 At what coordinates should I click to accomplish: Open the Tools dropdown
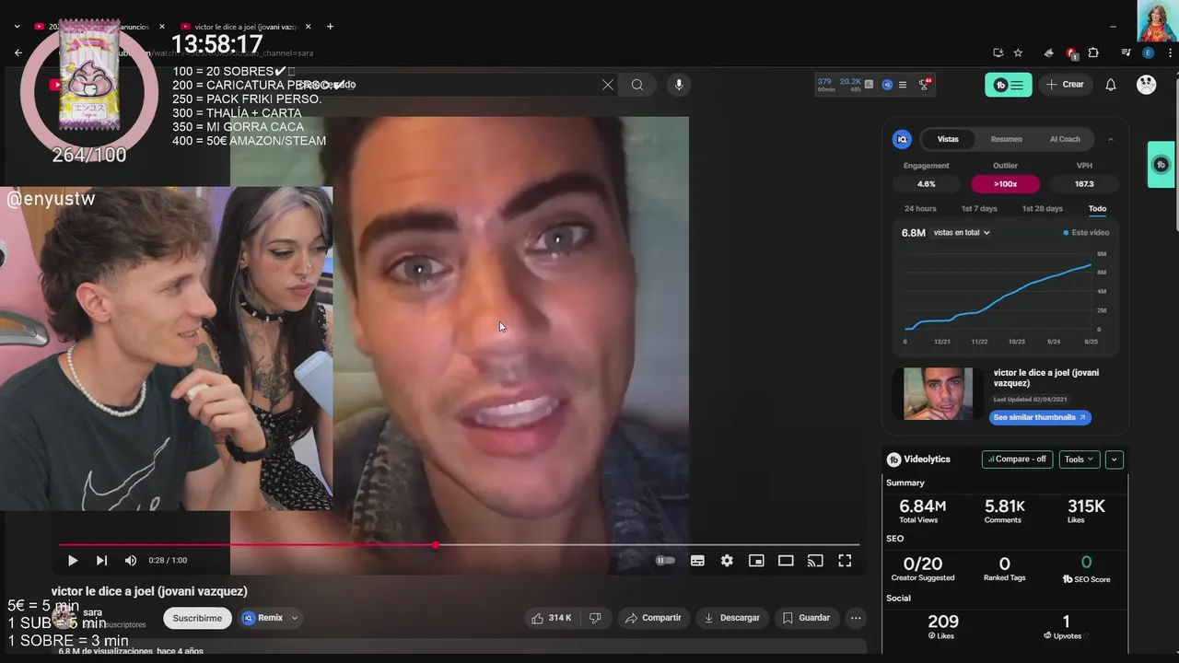click(1079, 459)
